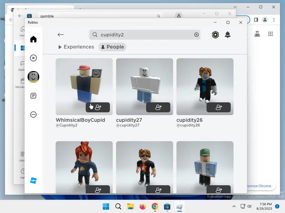Click the blue Roblox Studio sidebar icon

(x=33, y=181)
